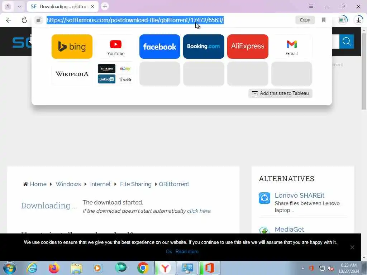Go back with the back arrow

pos(9,20)
